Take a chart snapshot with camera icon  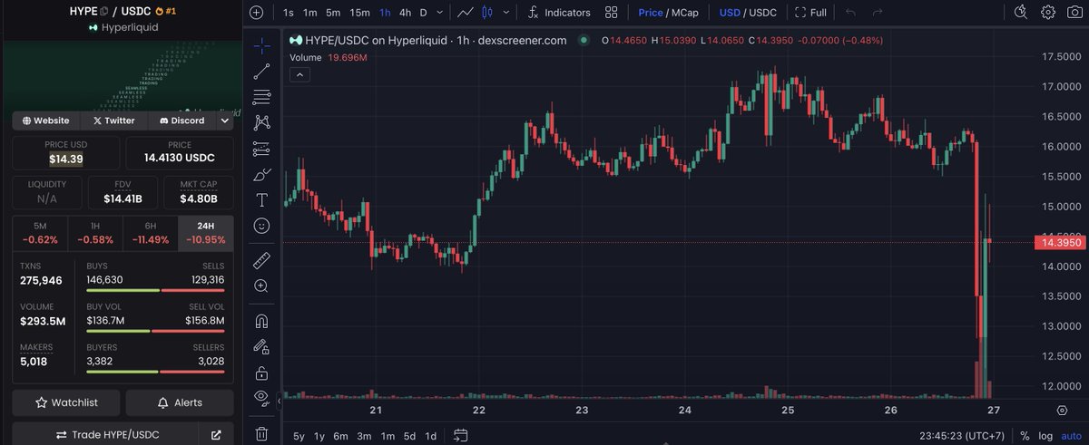[1074, 13]
